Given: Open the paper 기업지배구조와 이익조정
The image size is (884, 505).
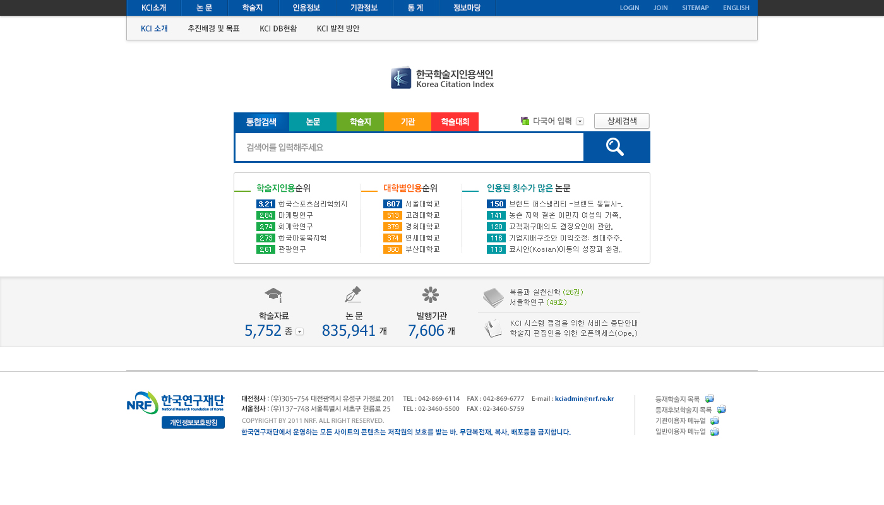Looking at the screenshot, I should (x=566, y=238).
